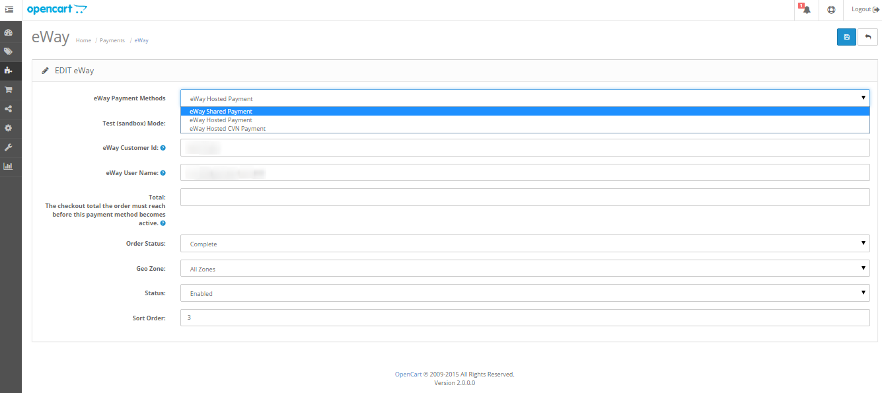
Task: Toggle the sidebar menu hamburger icon
Action: [x=9, y=9]
